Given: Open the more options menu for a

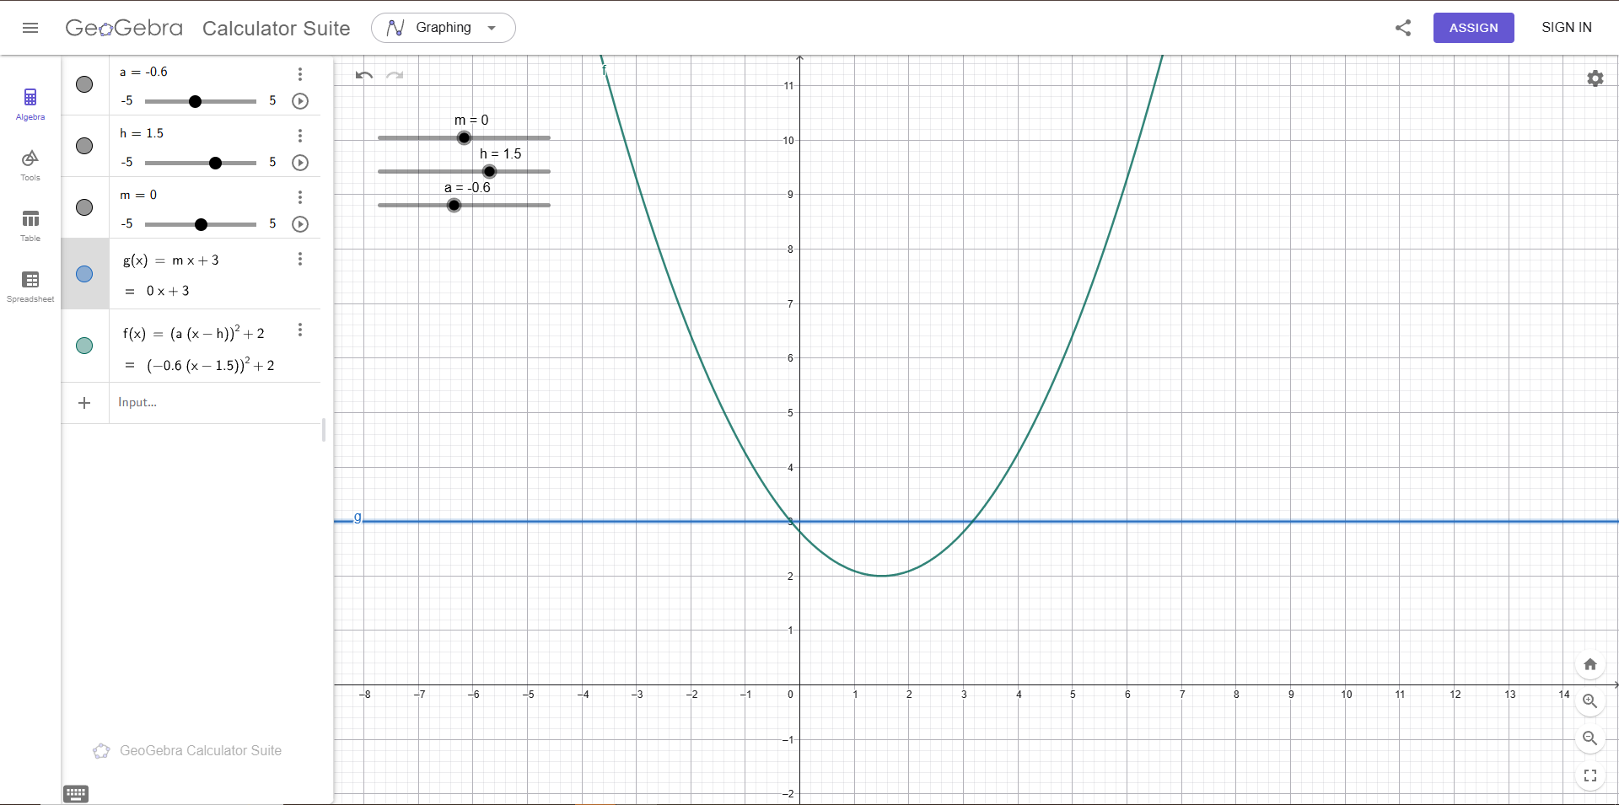Looking at the screenshot, I should pyautogui.click(x=300, y=74).
